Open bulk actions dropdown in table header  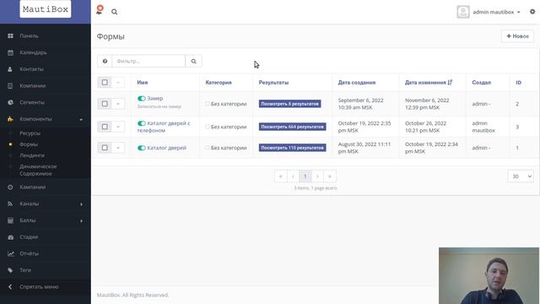click(x=118, y=83)
